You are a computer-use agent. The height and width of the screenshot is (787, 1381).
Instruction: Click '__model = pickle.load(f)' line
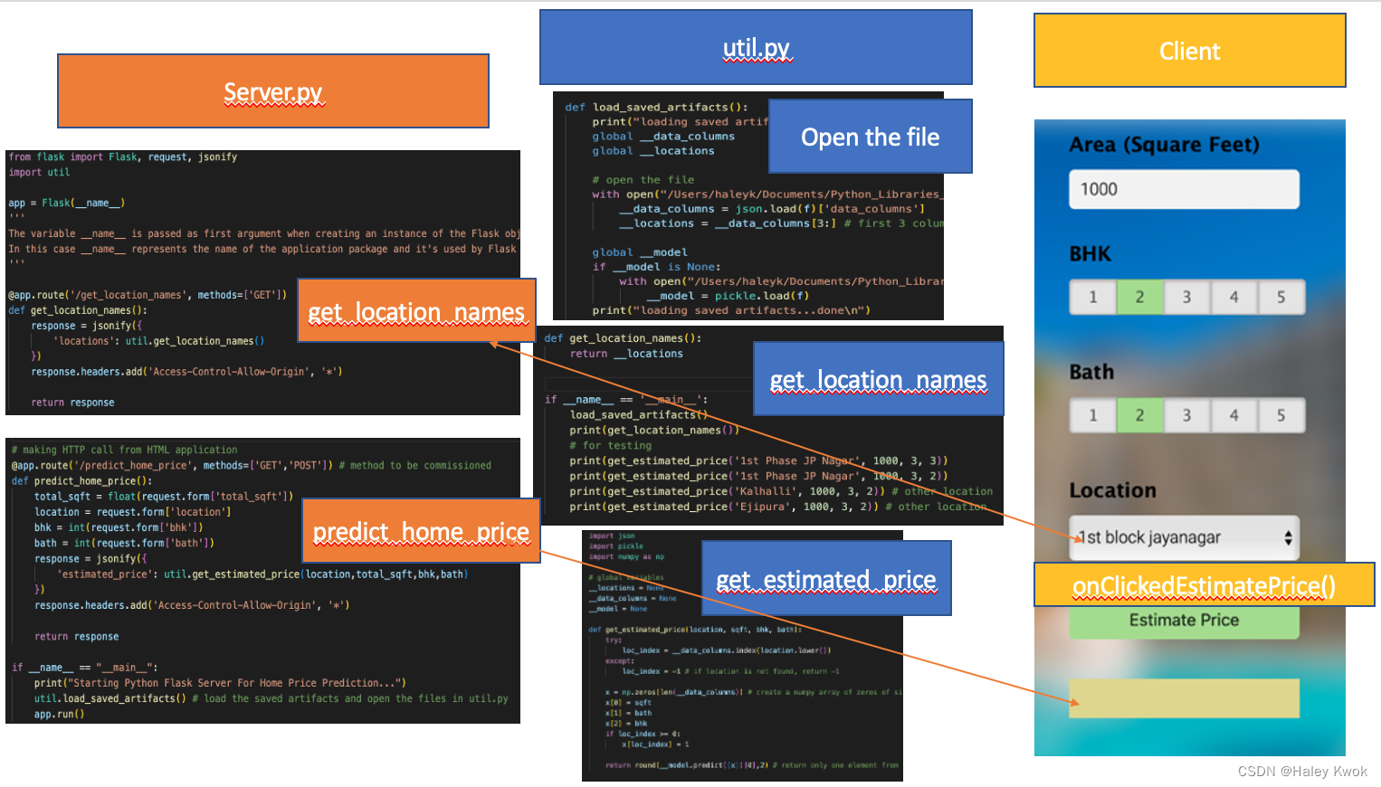click(728, 296)
